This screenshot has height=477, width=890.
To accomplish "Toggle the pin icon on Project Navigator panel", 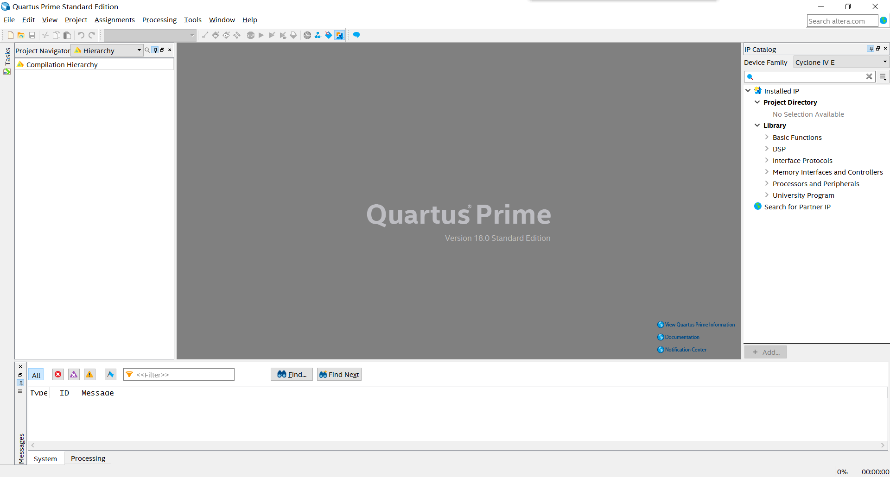I will [x=155, y=50].
